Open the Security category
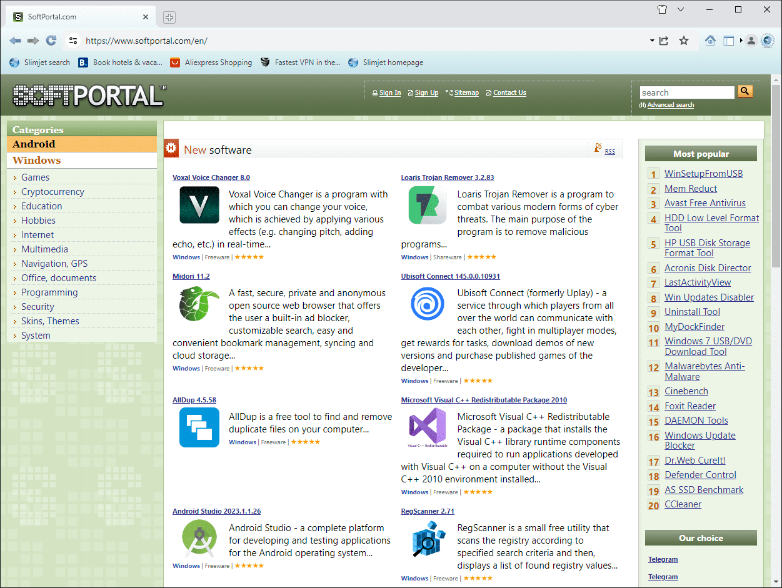This screenshot has height=588, width=782. point(38,307)
